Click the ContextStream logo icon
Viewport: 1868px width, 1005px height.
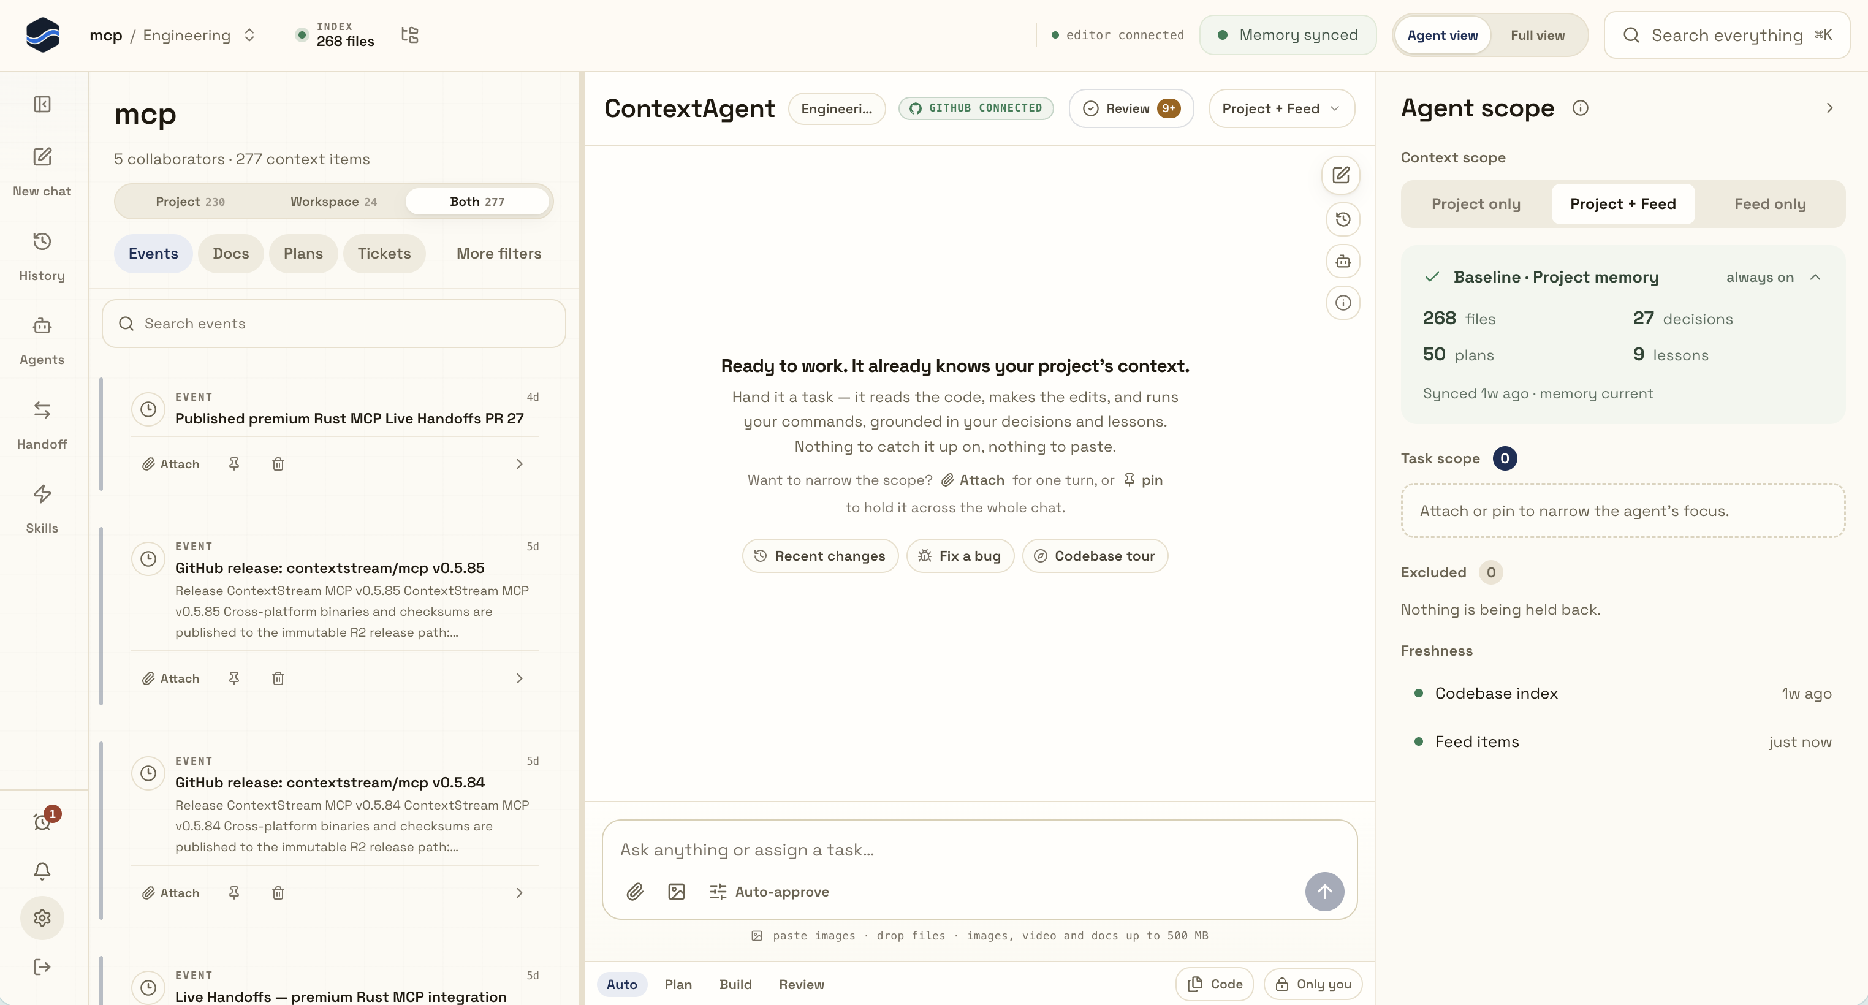click(42, 35)
